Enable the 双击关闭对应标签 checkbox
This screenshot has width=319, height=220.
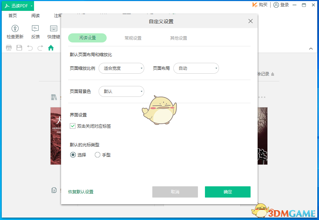tap(73, 126)
